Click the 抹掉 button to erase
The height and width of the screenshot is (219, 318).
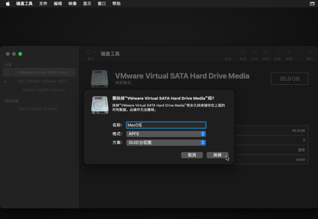[x=217, y=155]
